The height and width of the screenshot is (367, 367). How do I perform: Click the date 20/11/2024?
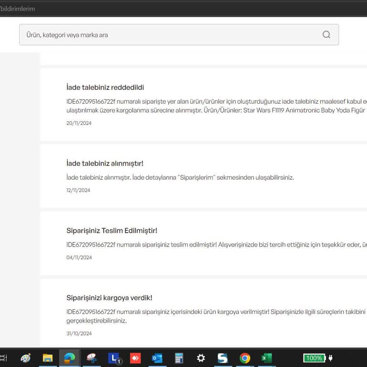tap(79, 123)
